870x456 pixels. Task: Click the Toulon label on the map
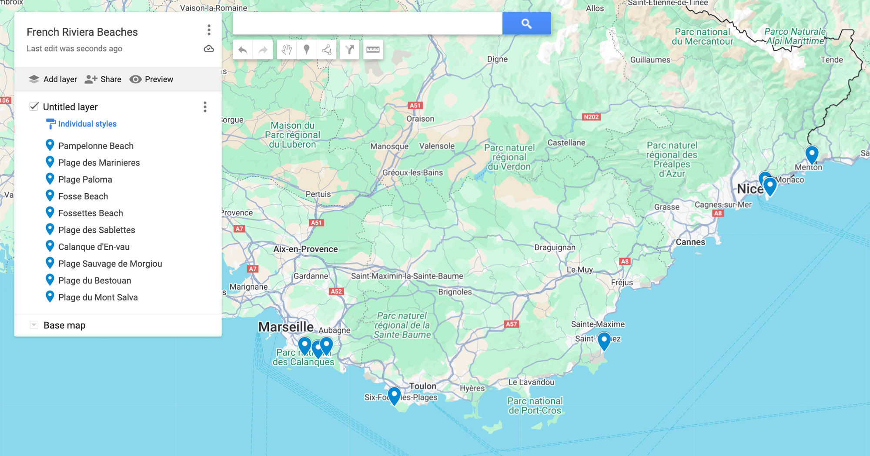[422, 386]
